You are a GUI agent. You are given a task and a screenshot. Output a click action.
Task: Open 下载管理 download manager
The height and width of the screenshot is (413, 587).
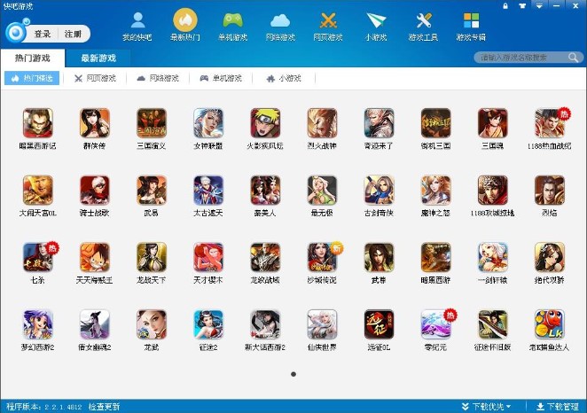(x=558, y=407)
